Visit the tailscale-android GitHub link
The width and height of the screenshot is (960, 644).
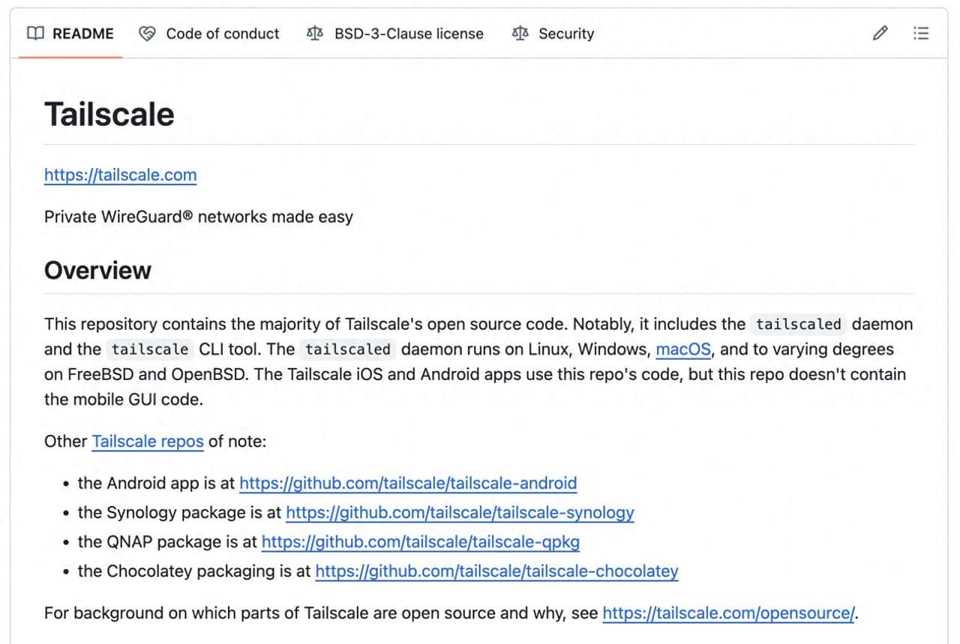[x=408, y=484]
